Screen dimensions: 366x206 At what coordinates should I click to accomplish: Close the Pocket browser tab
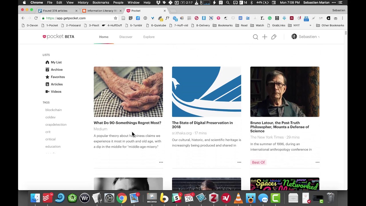point(165,11)
